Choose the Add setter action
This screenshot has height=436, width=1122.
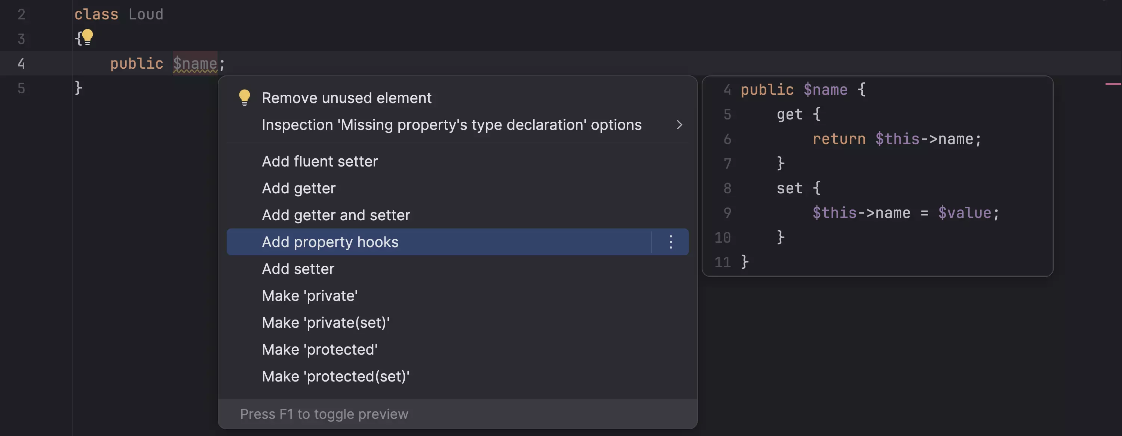tap(298, 269)
